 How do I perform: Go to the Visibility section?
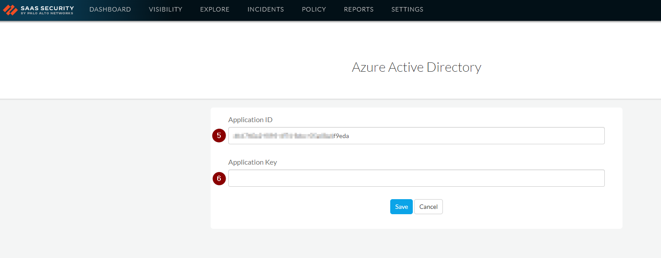[165, 9]
